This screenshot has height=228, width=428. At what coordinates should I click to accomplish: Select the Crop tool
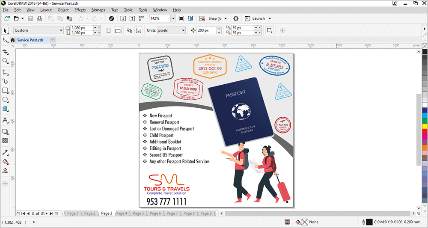click(x=5, y=51)
